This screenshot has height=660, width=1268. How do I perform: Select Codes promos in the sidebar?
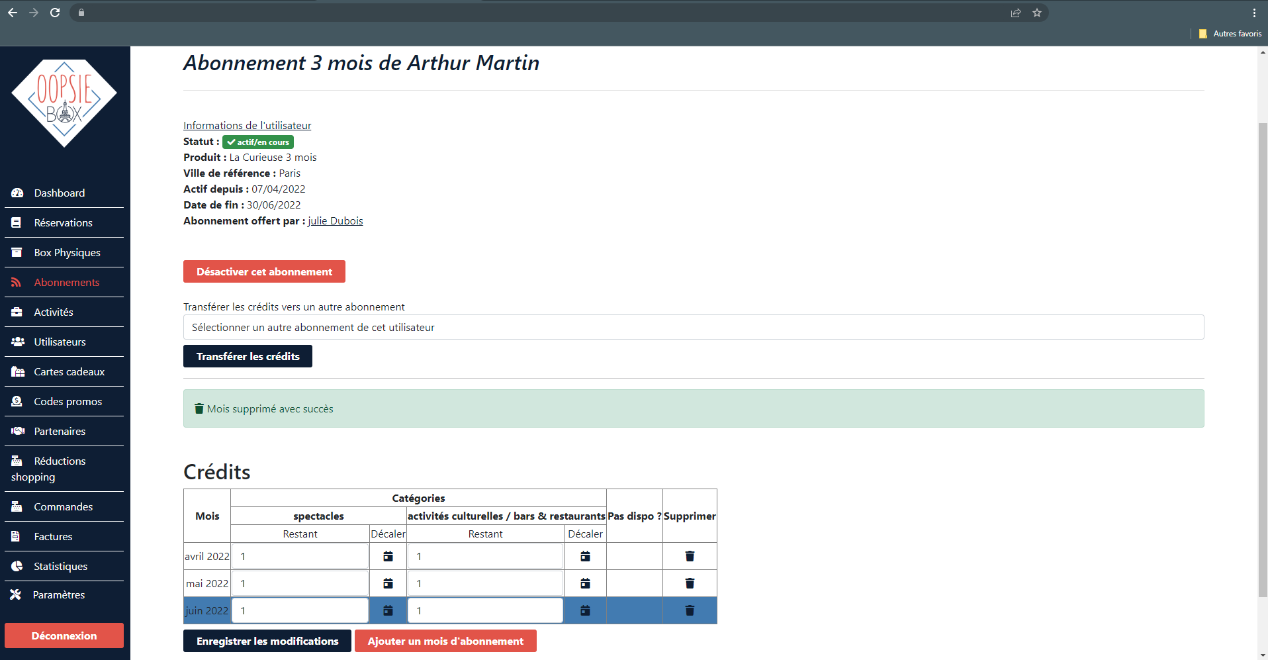coord(68,401)
